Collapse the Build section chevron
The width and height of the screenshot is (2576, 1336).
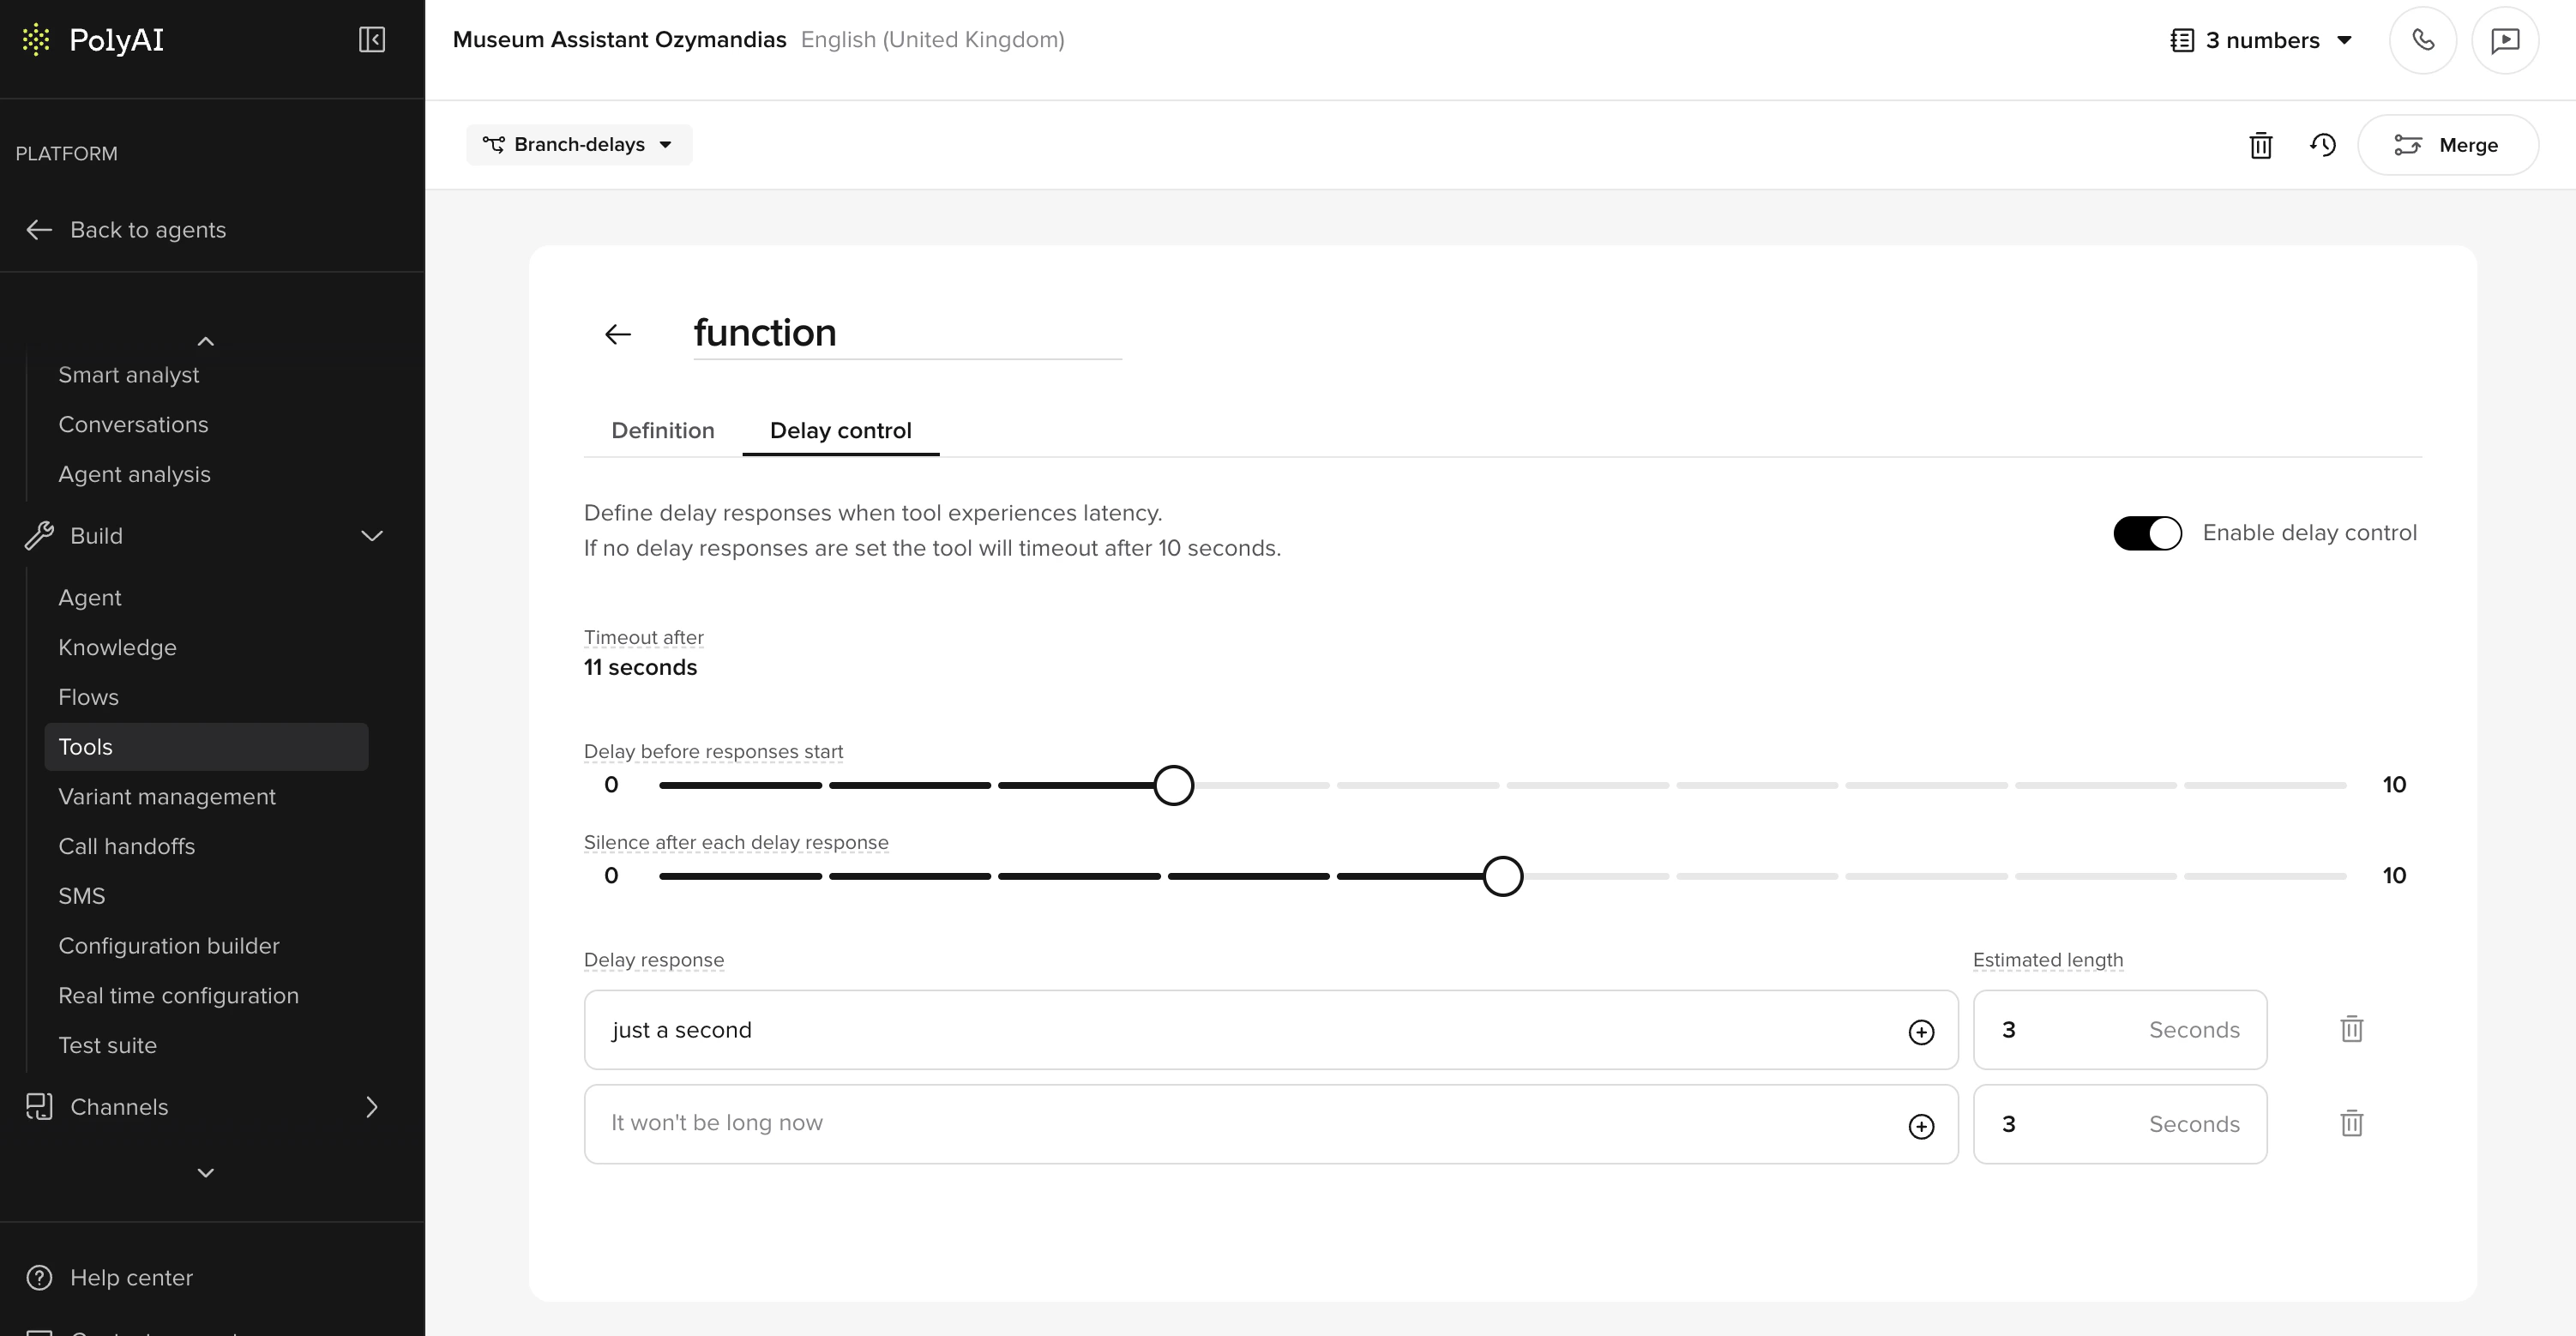click(x=371, y=536)
